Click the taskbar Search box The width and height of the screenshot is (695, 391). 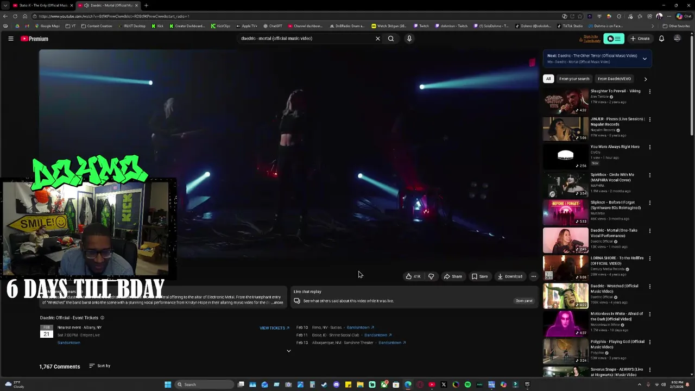click(x=204, y=384)
